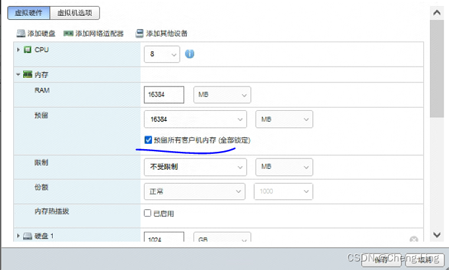Viewport: 449px width, 270px height.
Task: Open the 硬盘 1 unit GB dropdown
Action: tap(223, 237)
